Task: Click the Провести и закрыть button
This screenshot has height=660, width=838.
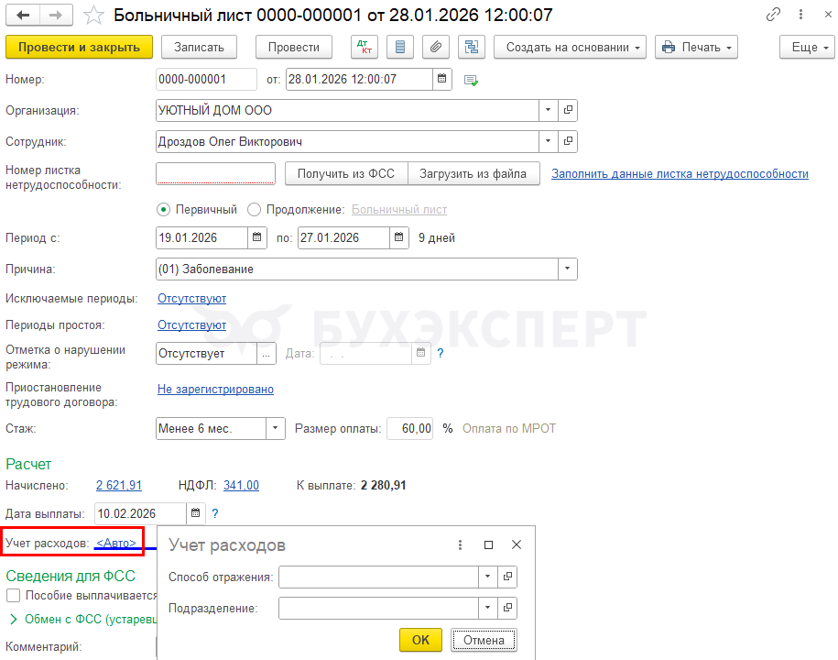Action: [x=79, y=47]
